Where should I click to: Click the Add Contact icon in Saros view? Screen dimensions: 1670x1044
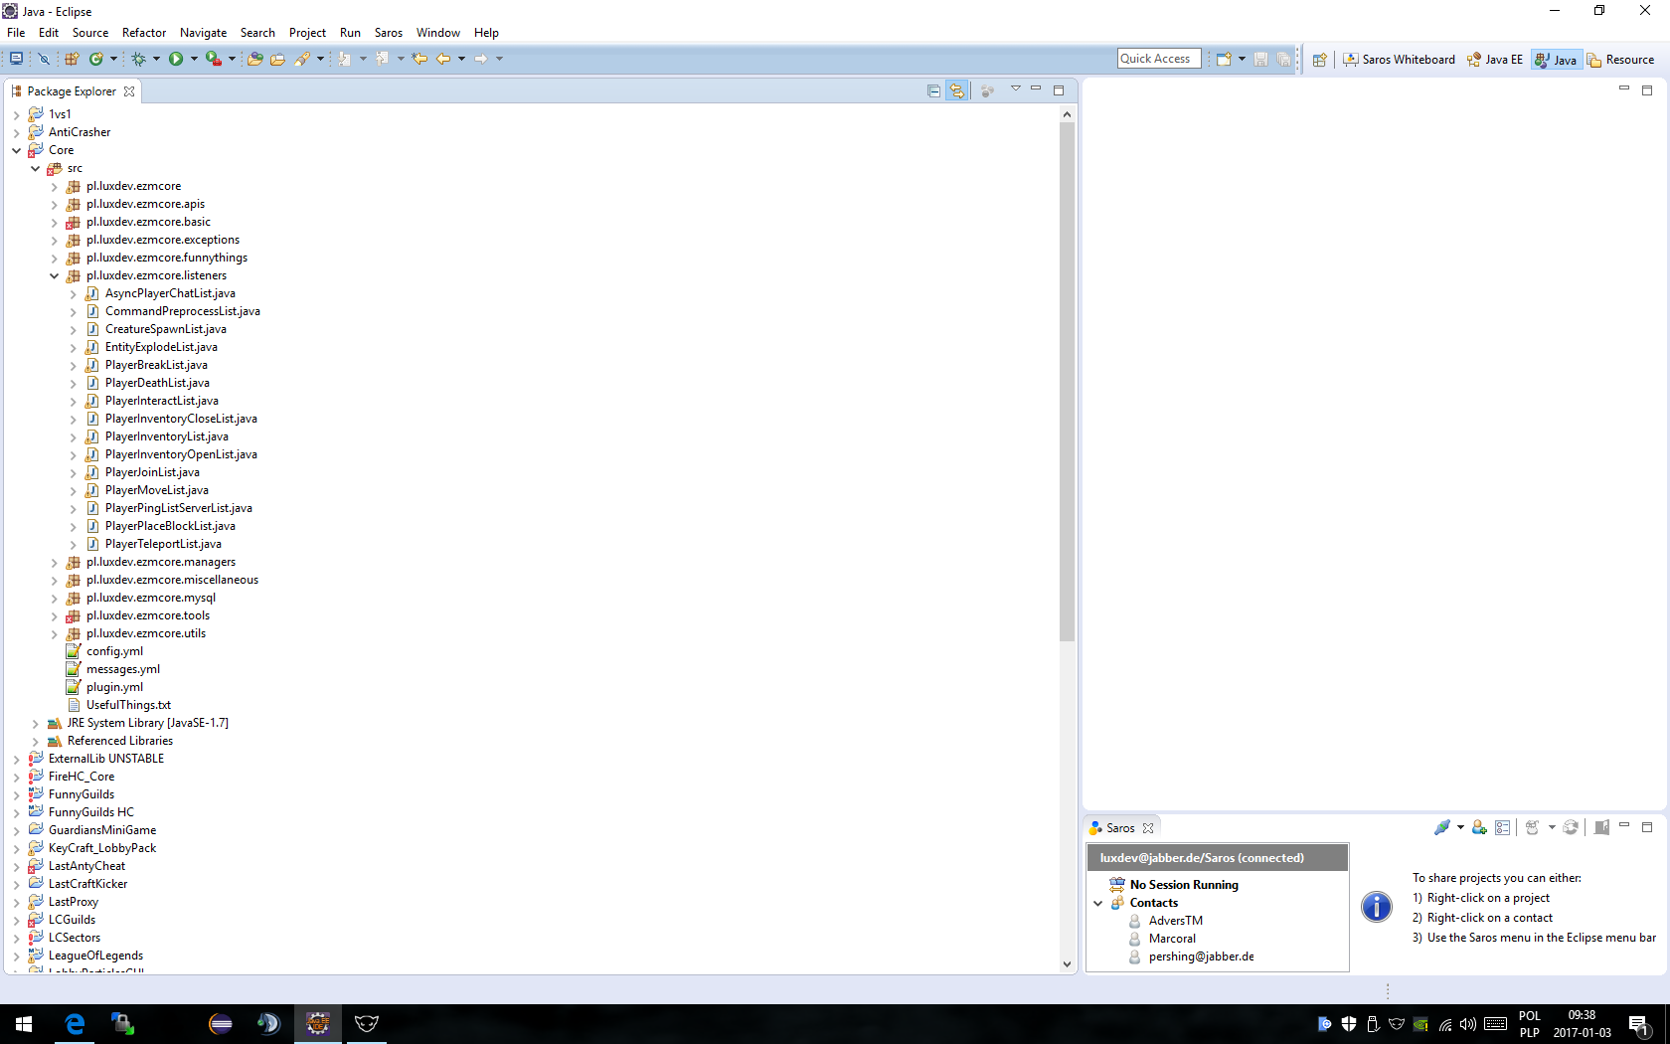[1479, 827]
